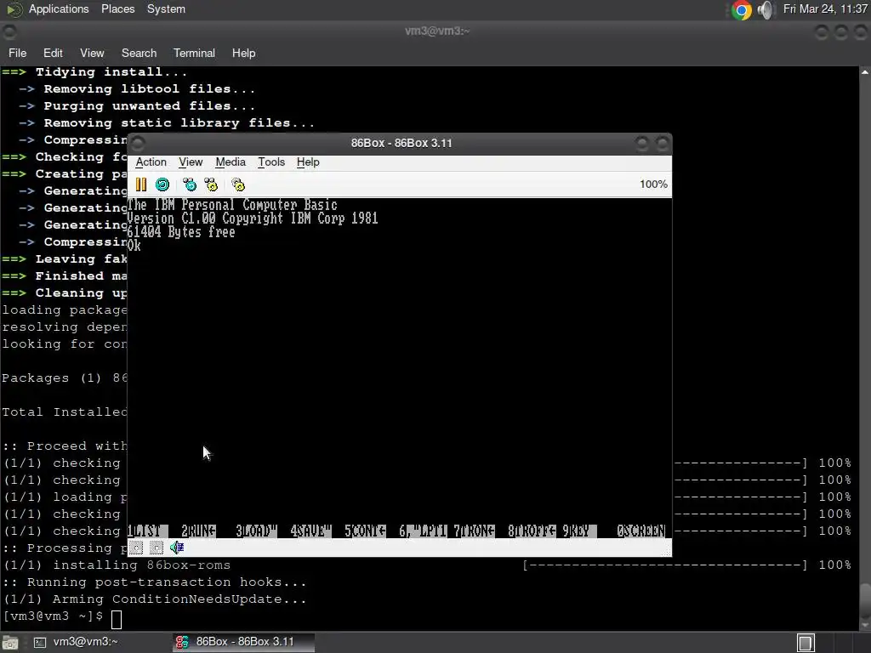Click the second floppy drive status icon

pyautogui.click(x=157, y=548)
